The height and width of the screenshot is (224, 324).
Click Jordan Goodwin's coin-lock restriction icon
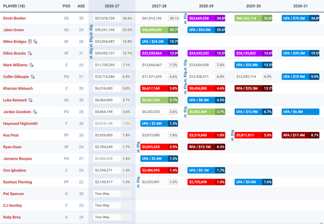click(35, 112)
